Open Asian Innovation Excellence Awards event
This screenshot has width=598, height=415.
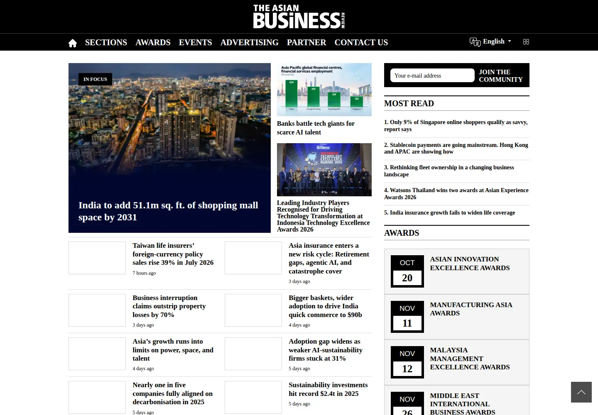[470, 264]
